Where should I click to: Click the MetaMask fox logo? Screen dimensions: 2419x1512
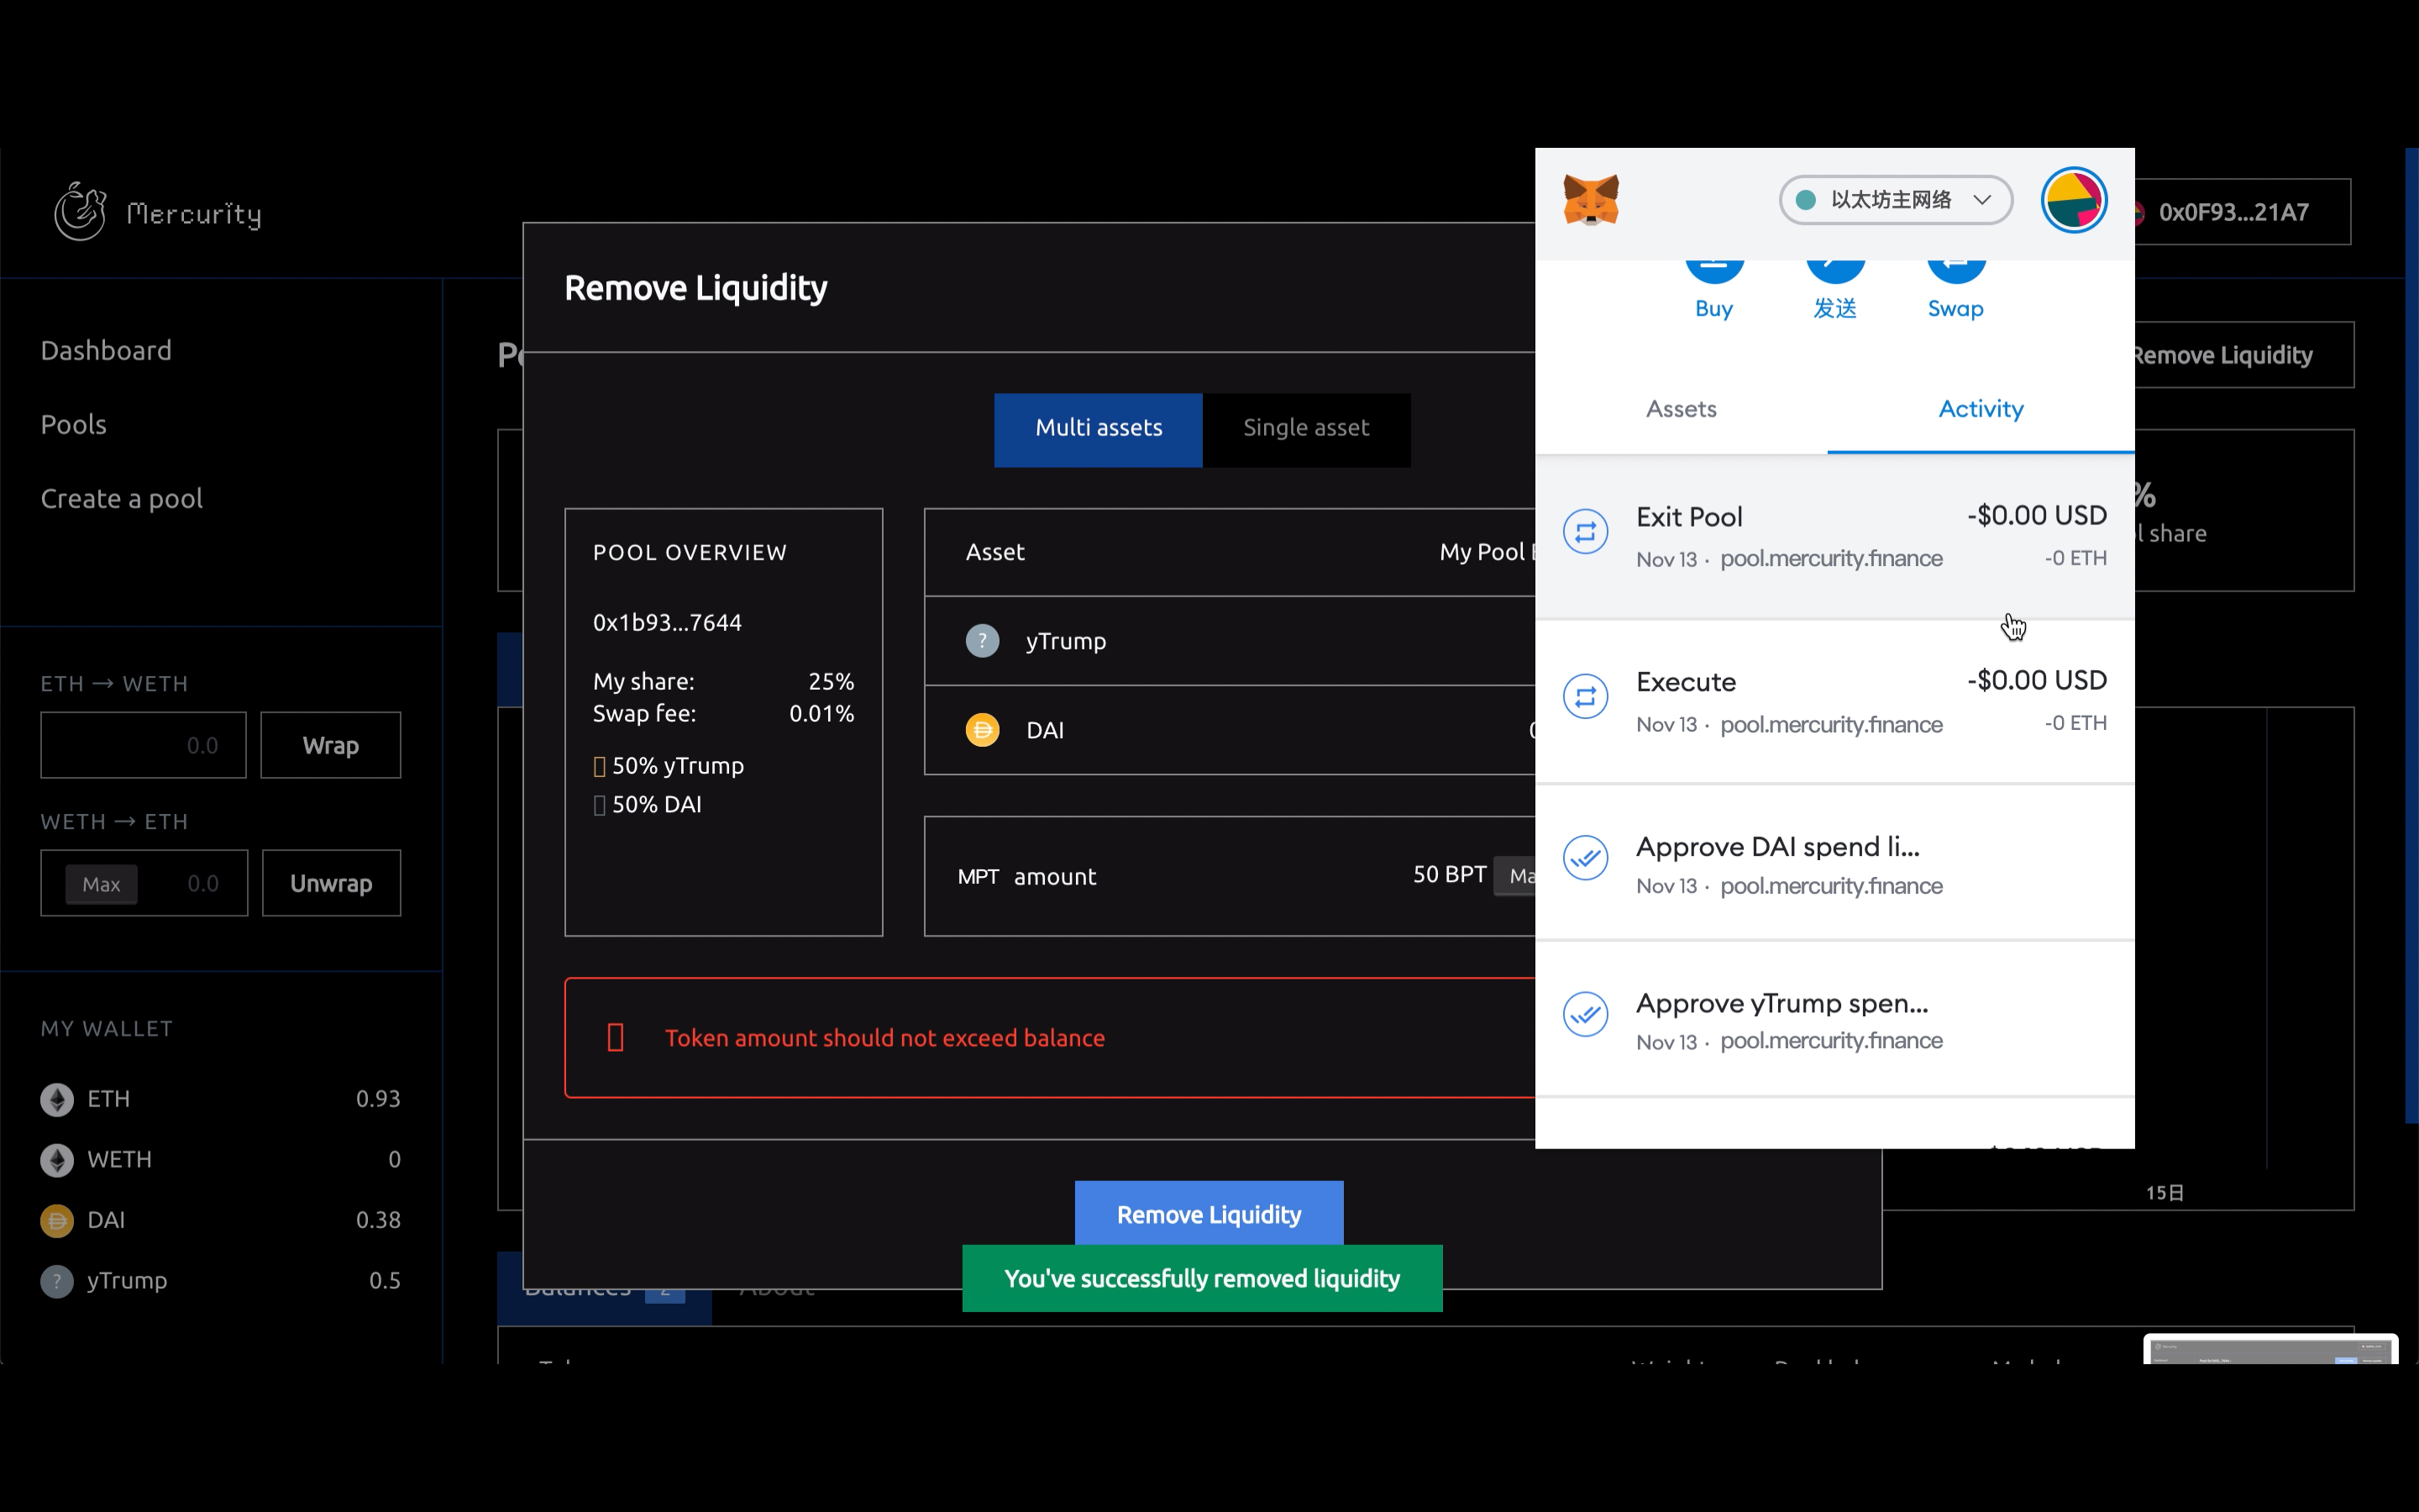(x=1590, y=200)
